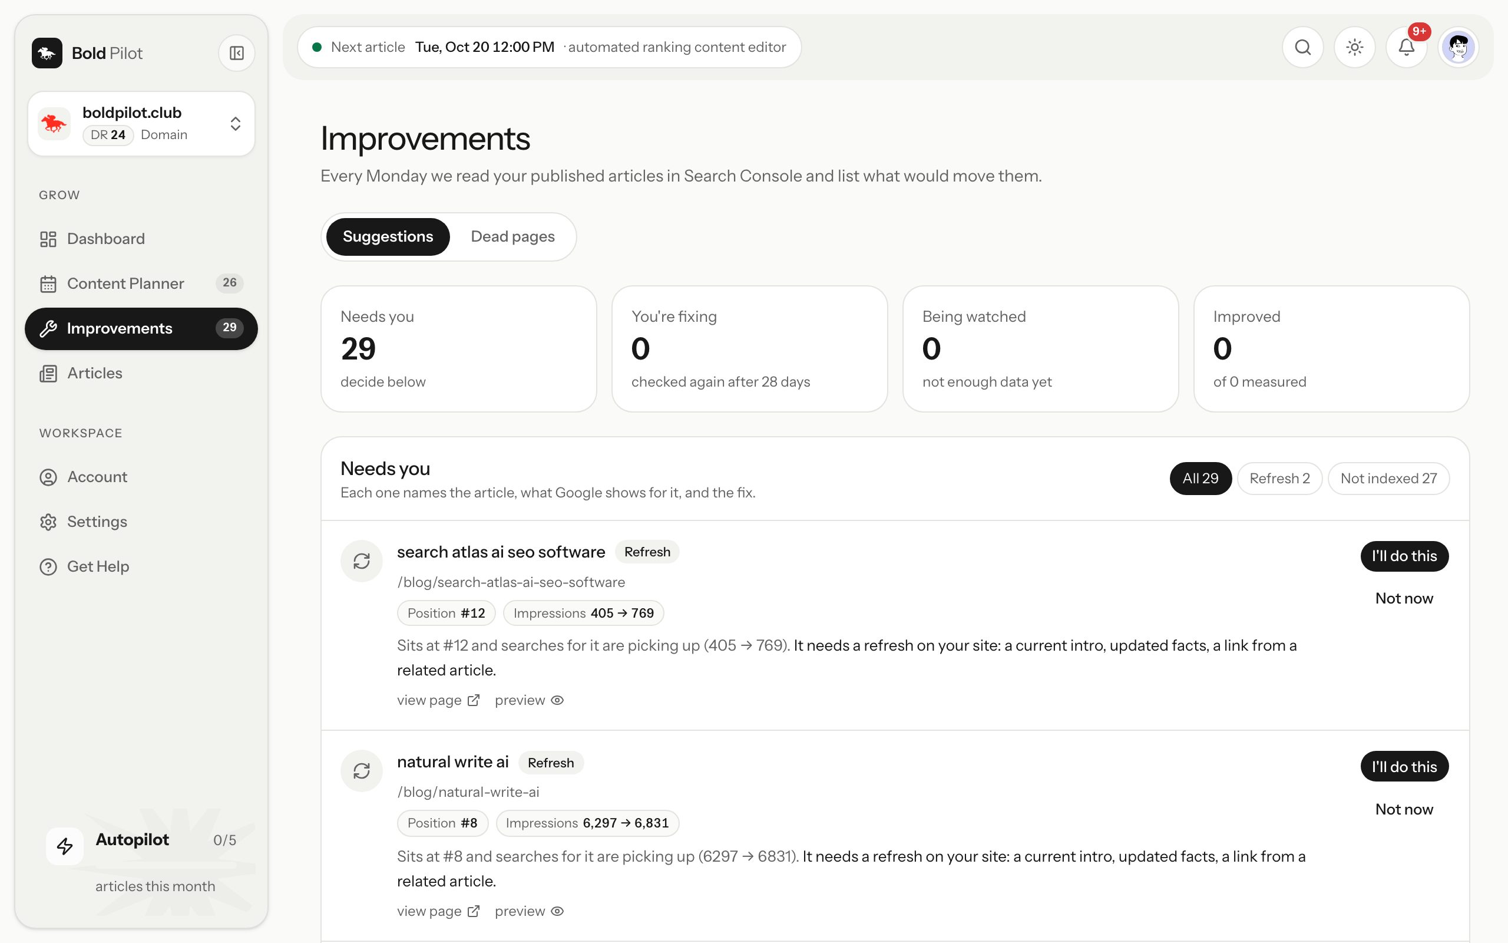Screen dimensions: 1508x943
Task: Click the Improvements 29 count badge
Action: pos(229,328)
